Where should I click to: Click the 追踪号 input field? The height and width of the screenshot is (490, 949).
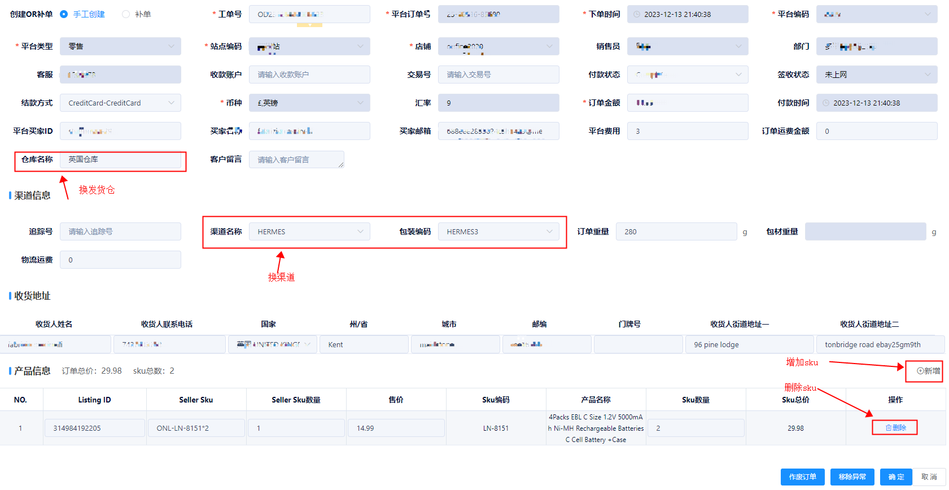120,231
